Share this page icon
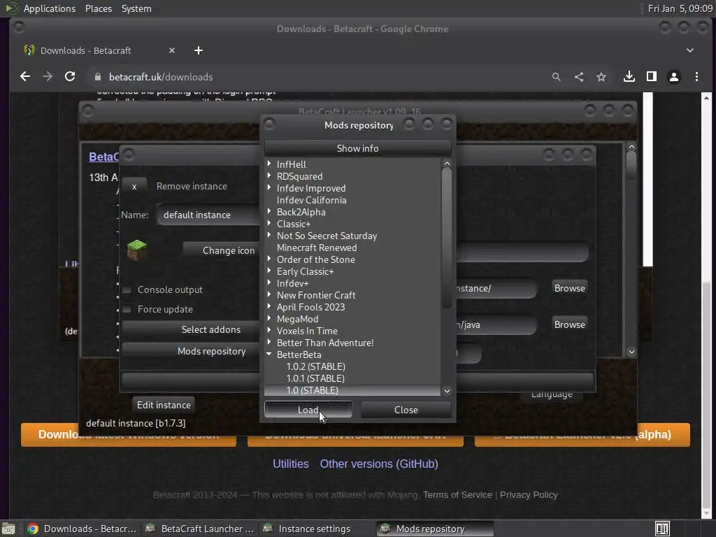Viewport: 716px width, 537px height. [x=578, y=77]
